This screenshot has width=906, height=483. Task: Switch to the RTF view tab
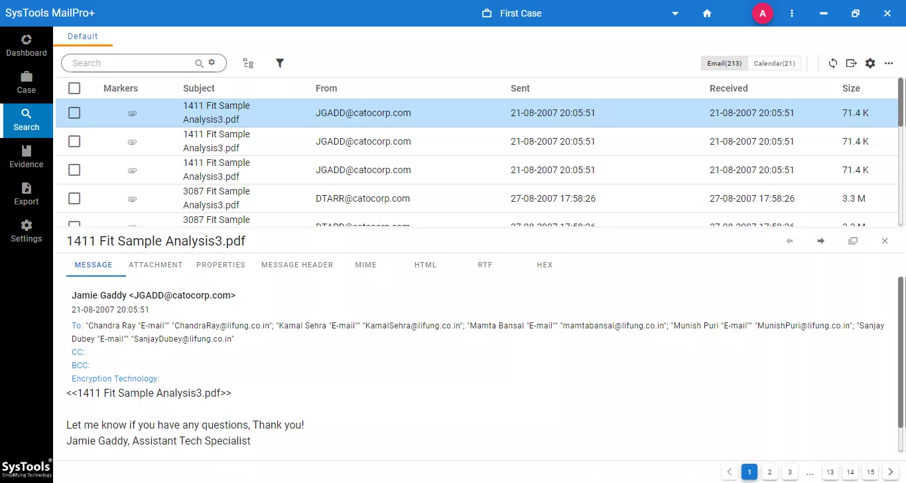485,265
